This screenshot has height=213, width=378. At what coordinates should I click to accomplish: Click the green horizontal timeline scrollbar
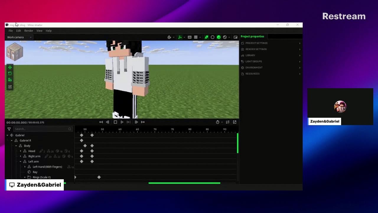(x=184, y=183)
